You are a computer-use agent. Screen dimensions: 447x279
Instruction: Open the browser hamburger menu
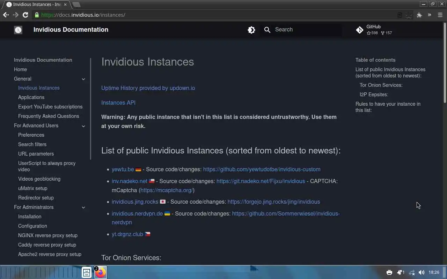(440, 15)
